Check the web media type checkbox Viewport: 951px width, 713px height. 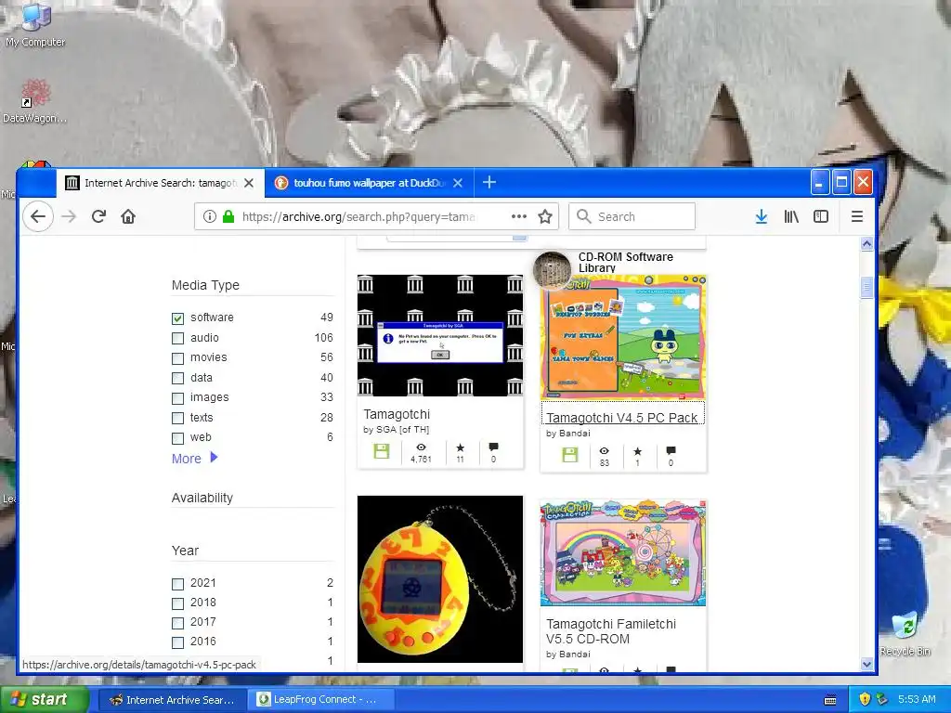[177, 438]
